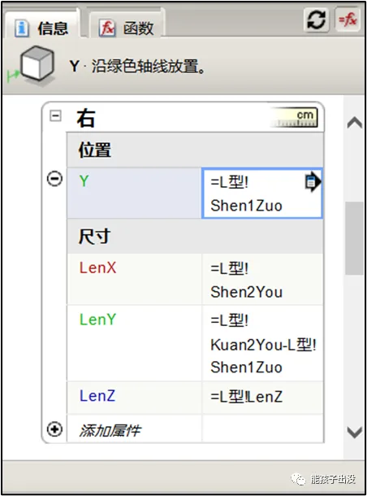
Task: Click 添加属性 link text
Action: pos(110,430)
